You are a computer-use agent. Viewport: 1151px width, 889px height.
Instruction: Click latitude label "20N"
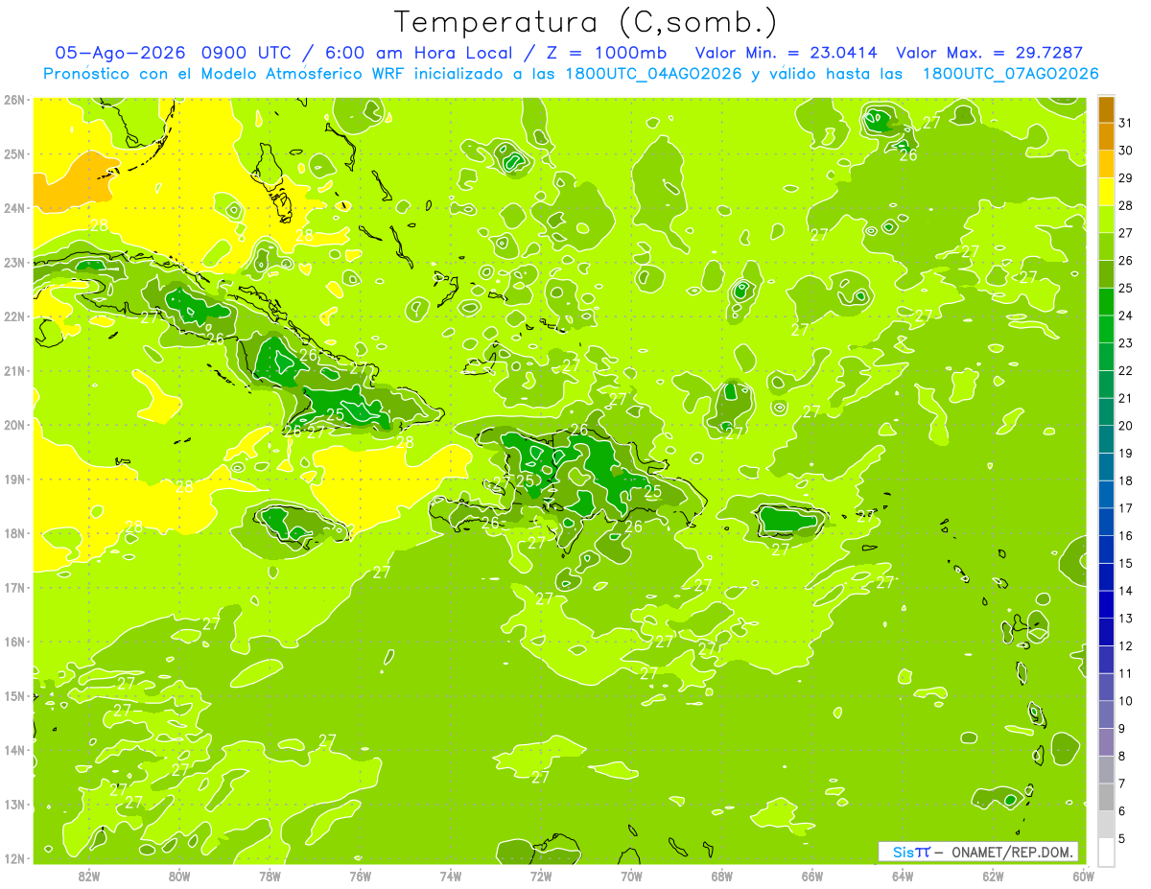click(14, 425)
